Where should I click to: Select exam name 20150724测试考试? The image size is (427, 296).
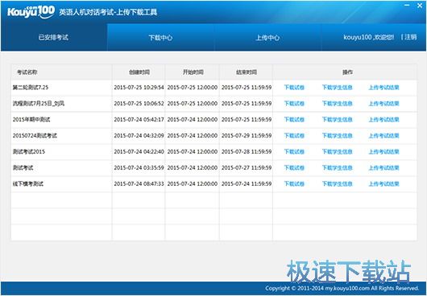coord(35,136)
